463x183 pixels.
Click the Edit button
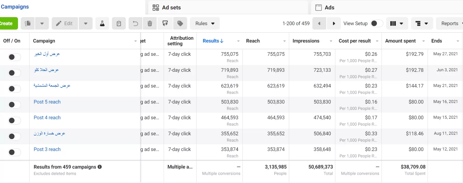coord(65,23)
